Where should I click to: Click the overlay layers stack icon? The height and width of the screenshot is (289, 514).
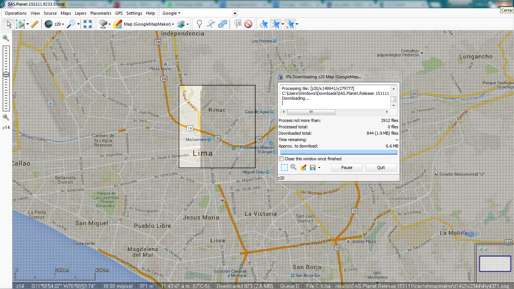click(181, 24)
